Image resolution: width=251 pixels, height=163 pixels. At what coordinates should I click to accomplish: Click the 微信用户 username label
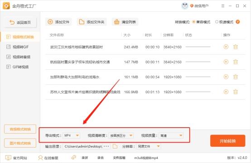point(201,6)
